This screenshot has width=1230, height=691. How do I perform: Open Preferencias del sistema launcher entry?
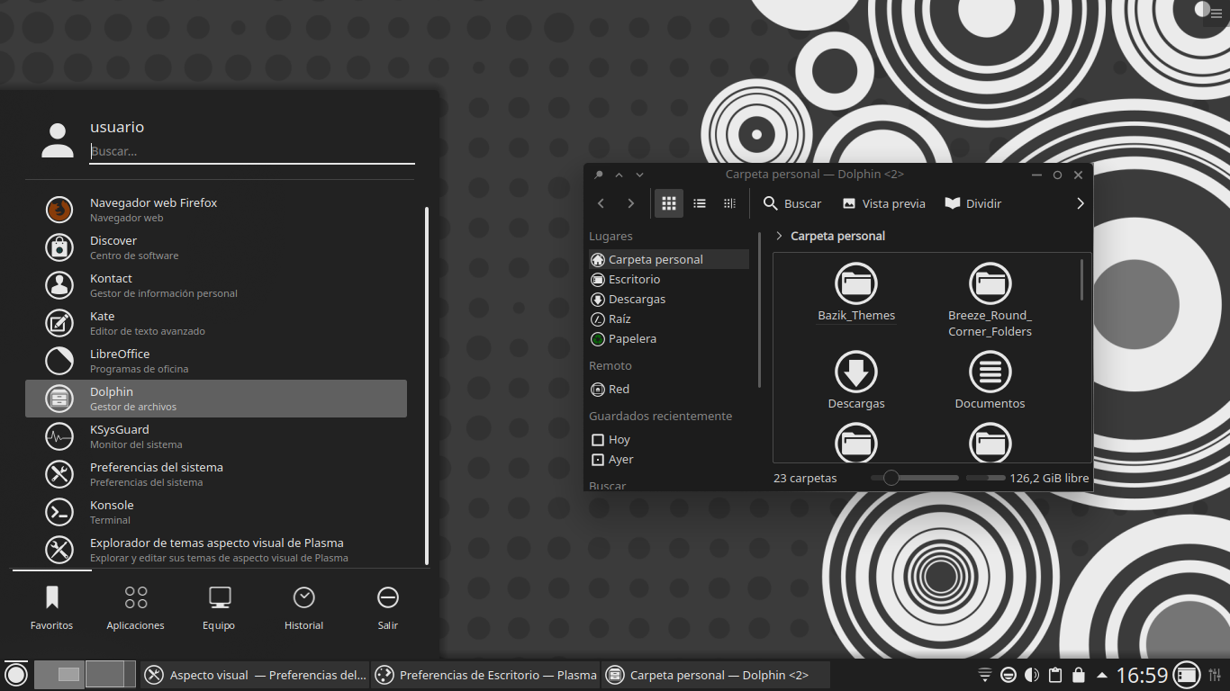coord(216,474)
